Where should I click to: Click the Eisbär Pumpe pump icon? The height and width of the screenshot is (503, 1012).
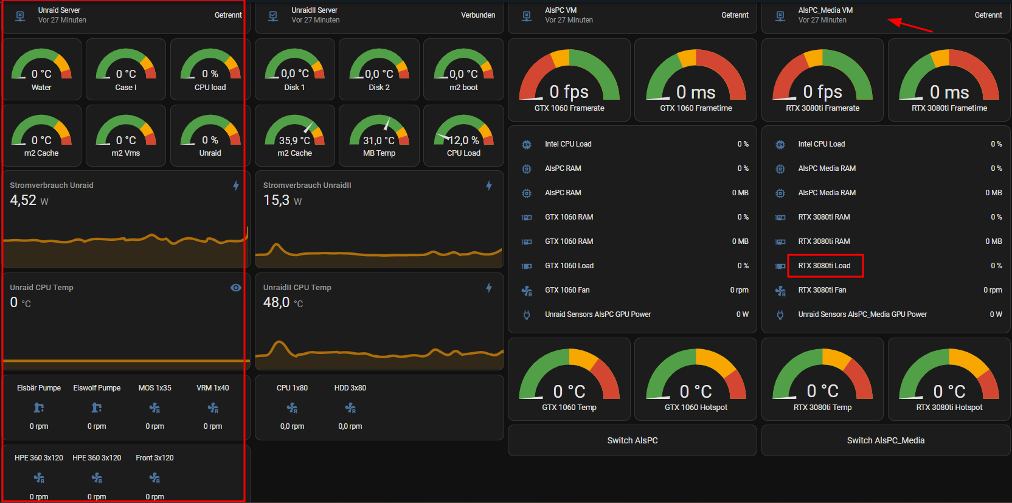(x=39, y=408)
